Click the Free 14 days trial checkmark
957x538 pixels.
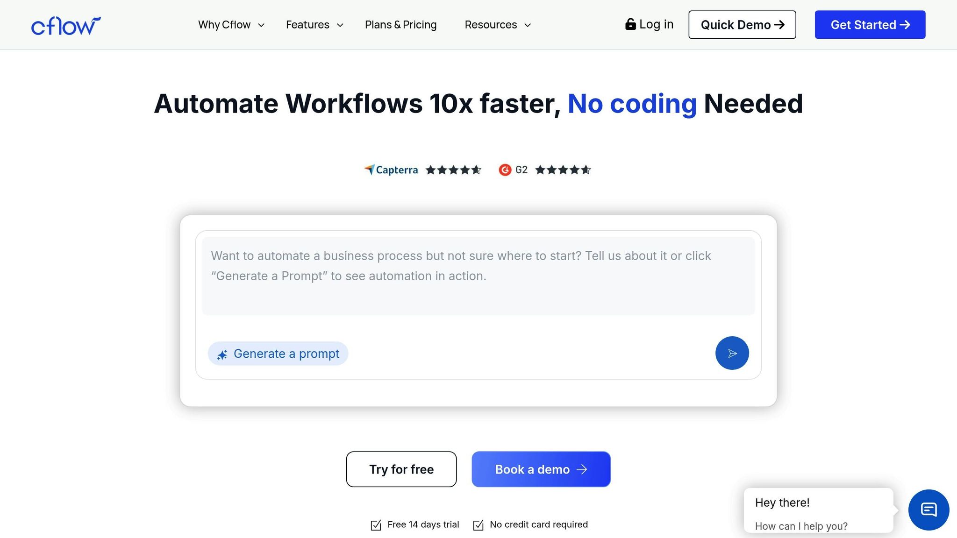tap(376, 525)
